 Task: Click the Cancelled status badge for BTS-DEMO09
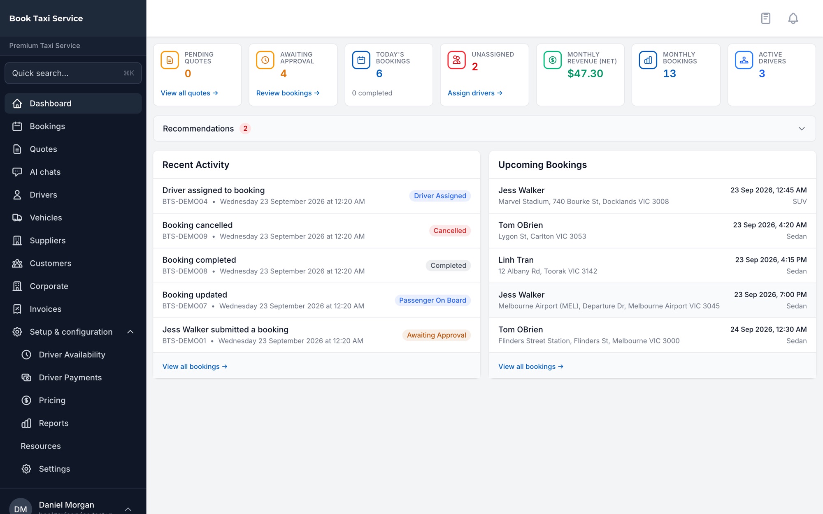(x=450, y=231)
